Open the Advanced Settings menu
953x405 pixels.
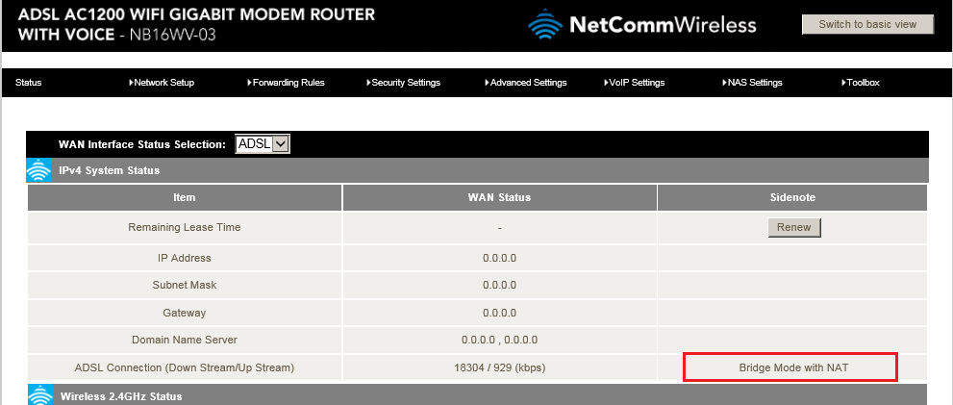coord(525,83)
